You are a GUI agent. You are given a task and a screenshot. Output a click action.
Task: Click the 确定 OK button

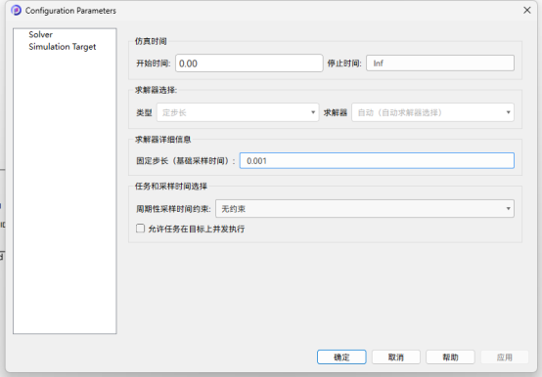pos(341,357)
